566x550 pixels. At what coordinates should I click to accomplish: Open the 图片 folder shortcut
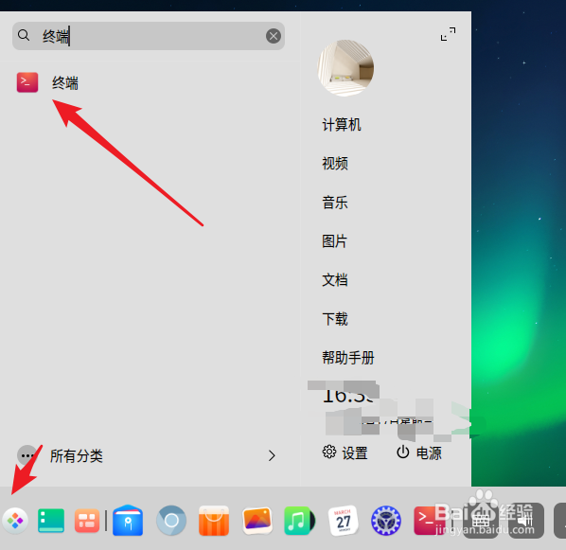335,241
